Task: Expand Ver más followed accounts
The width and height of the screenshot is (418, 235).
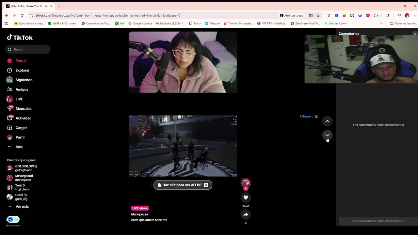Action: (x=18, y=207)
